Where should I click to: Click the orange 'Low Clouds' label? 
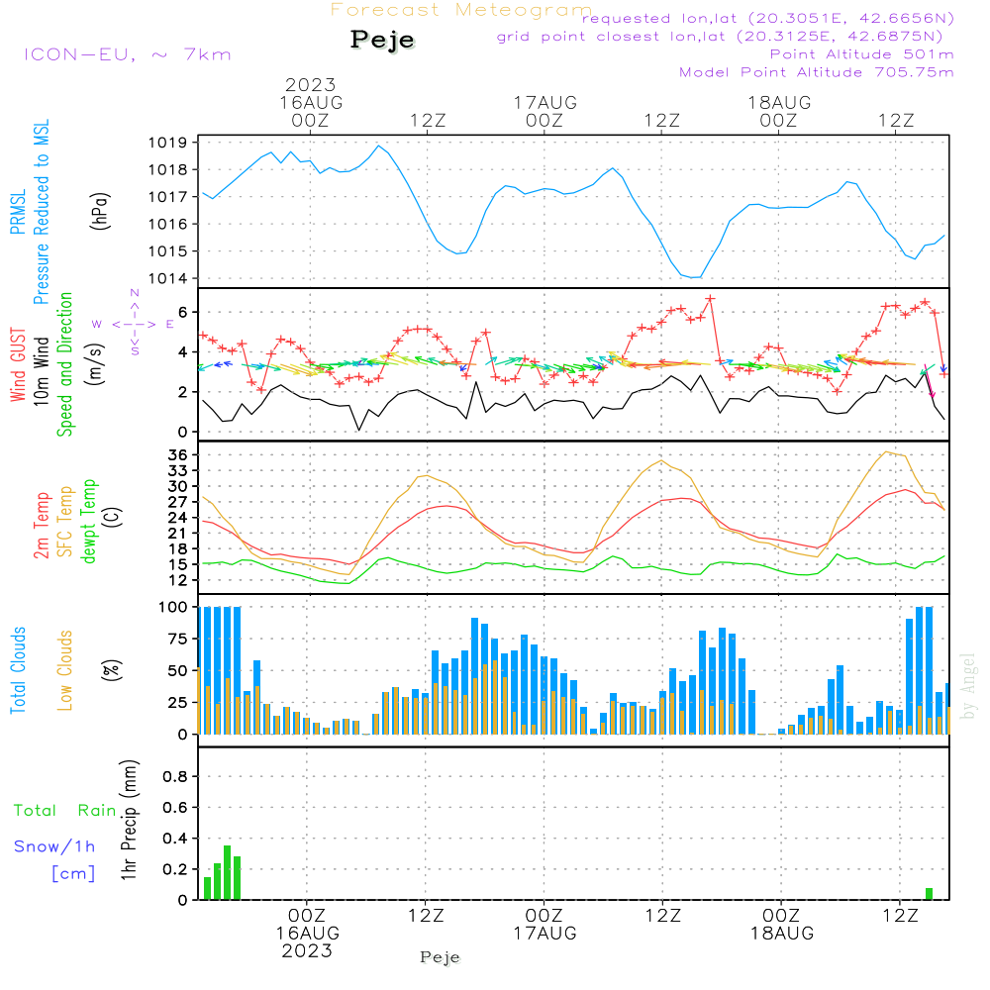64,670
